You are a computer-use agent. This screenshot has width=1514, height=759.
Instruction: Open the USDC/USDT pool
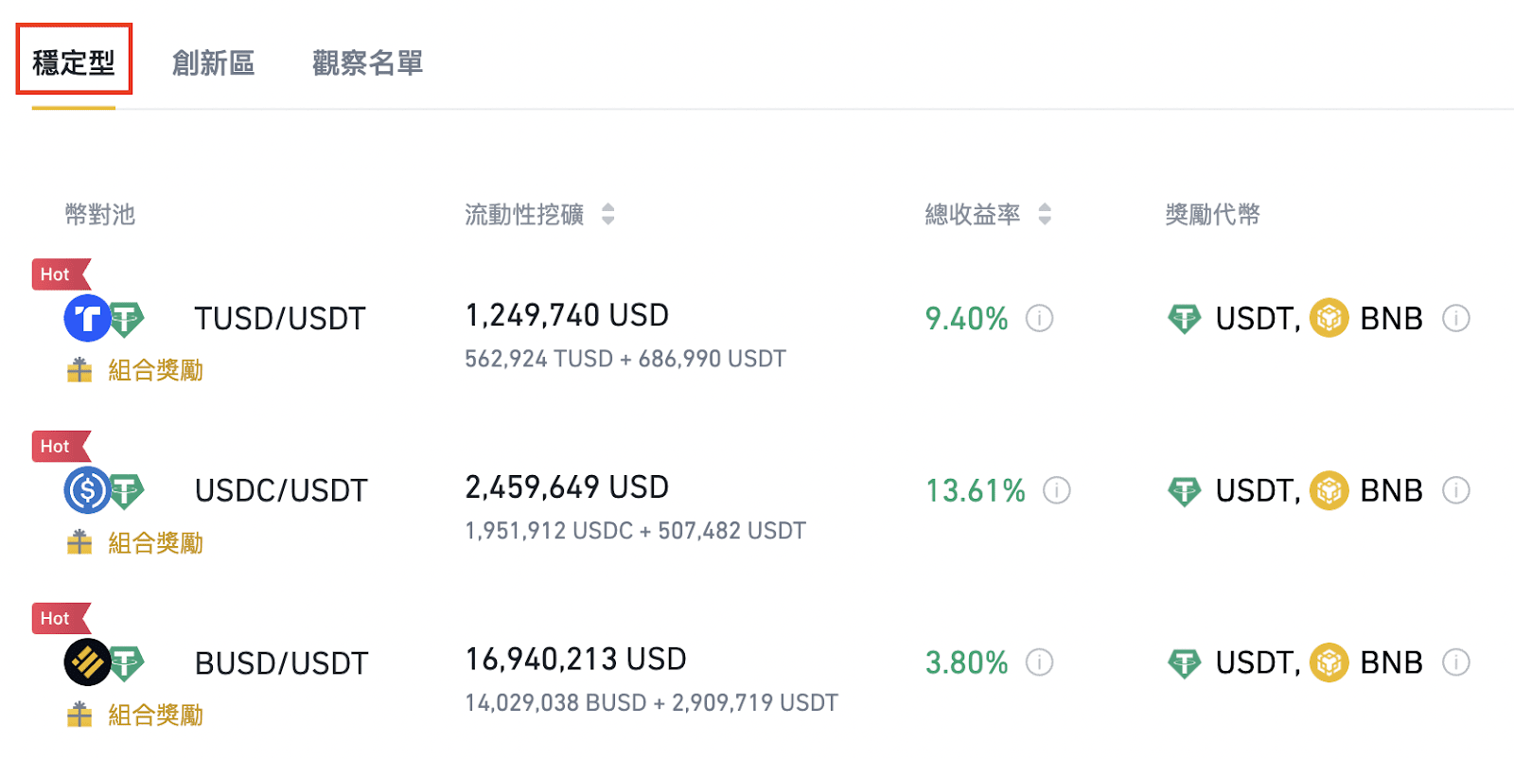[x=281, y=491]
